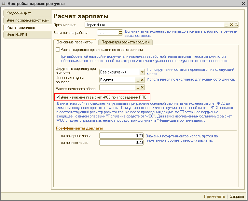Click the Закрыть button
The height and width of the screenshot is (201, 248).
237,196
